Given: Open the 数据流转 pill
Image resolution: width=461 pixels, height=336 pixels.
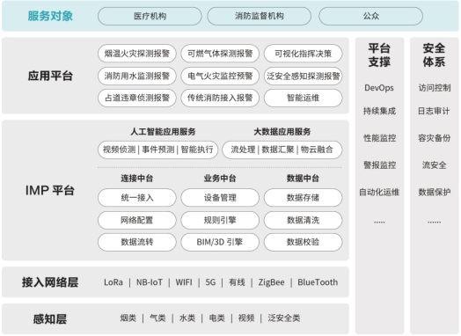Looking at the screenshot, I should [x=137, y=242].
